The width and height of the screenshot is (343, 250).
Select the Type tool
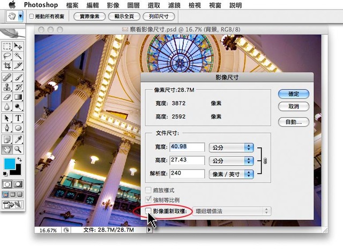point(18,118)
